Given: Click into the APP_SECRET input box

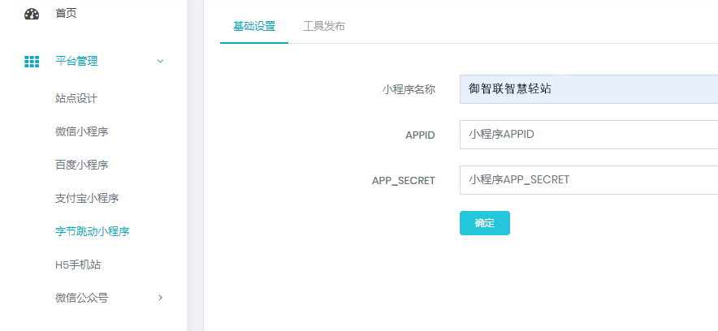Looking at the screenshot, I should [588, 180].
